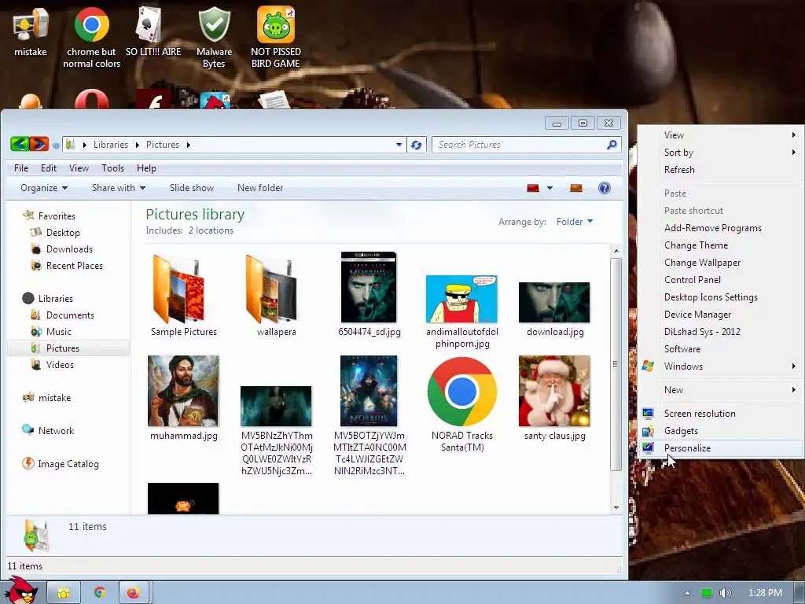Choose Change Wallpaper in context menu
This screenshot has width=805, height=604.
[x=721, y=263]
